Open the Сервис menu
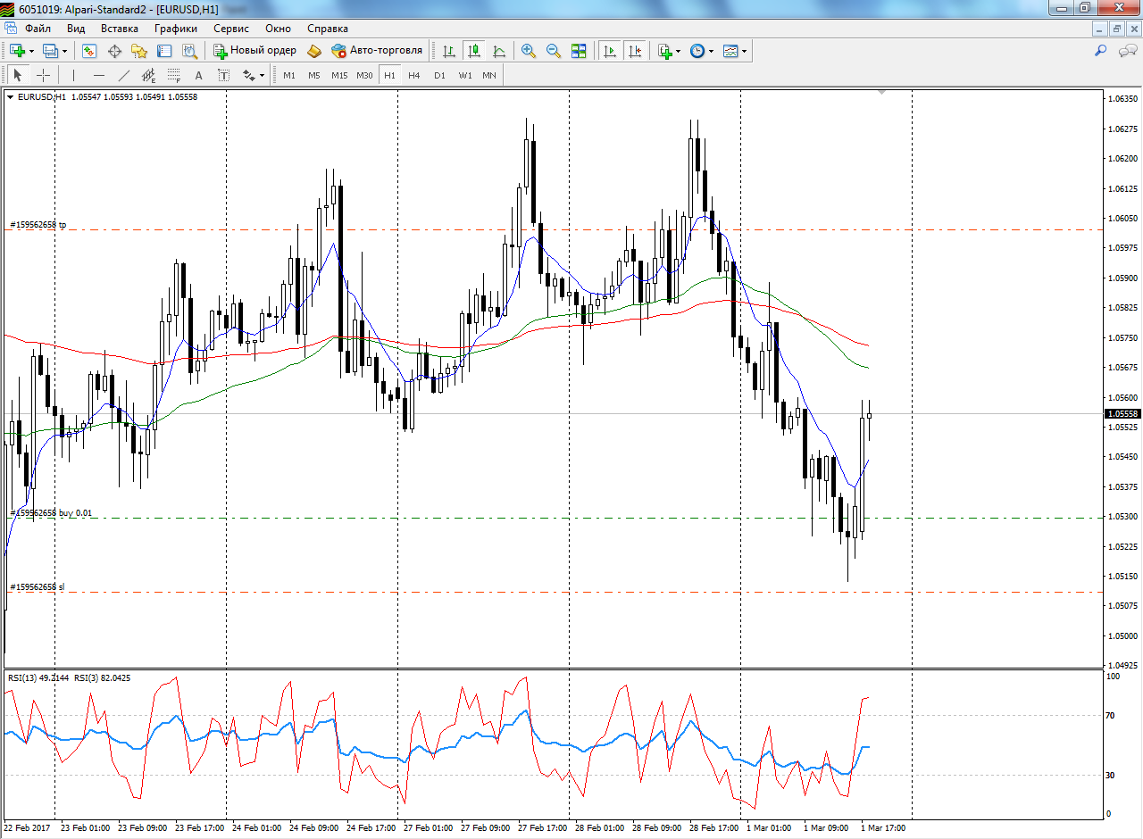This screenshot has height=839, width=1143. [x=231, y=28]
